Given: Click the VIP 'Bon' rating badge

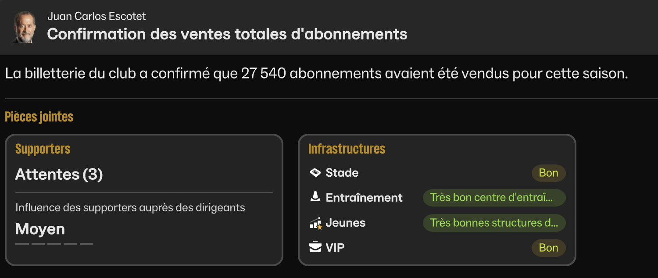Looking at the screenshot, I should click(x=548, y=248).
